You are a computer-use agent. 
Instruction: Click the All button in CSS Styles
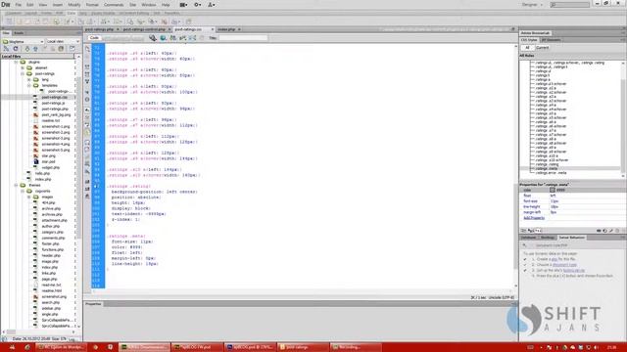point(527,48)
